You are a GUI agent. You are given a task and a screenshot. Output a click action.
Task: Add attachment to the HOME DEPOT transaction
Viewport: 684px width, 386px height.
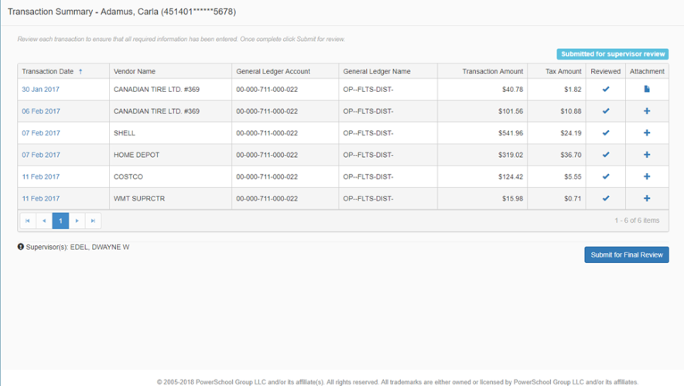click(x=647, y=155)
